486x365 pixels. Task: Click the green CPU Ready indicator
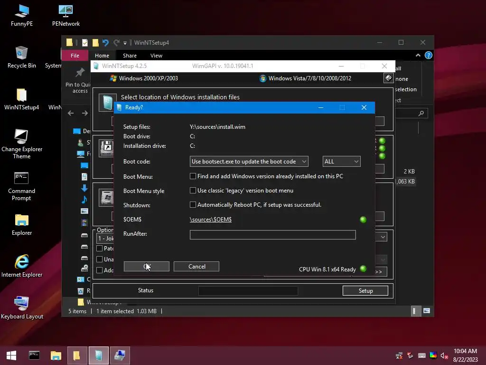[363, 269]
